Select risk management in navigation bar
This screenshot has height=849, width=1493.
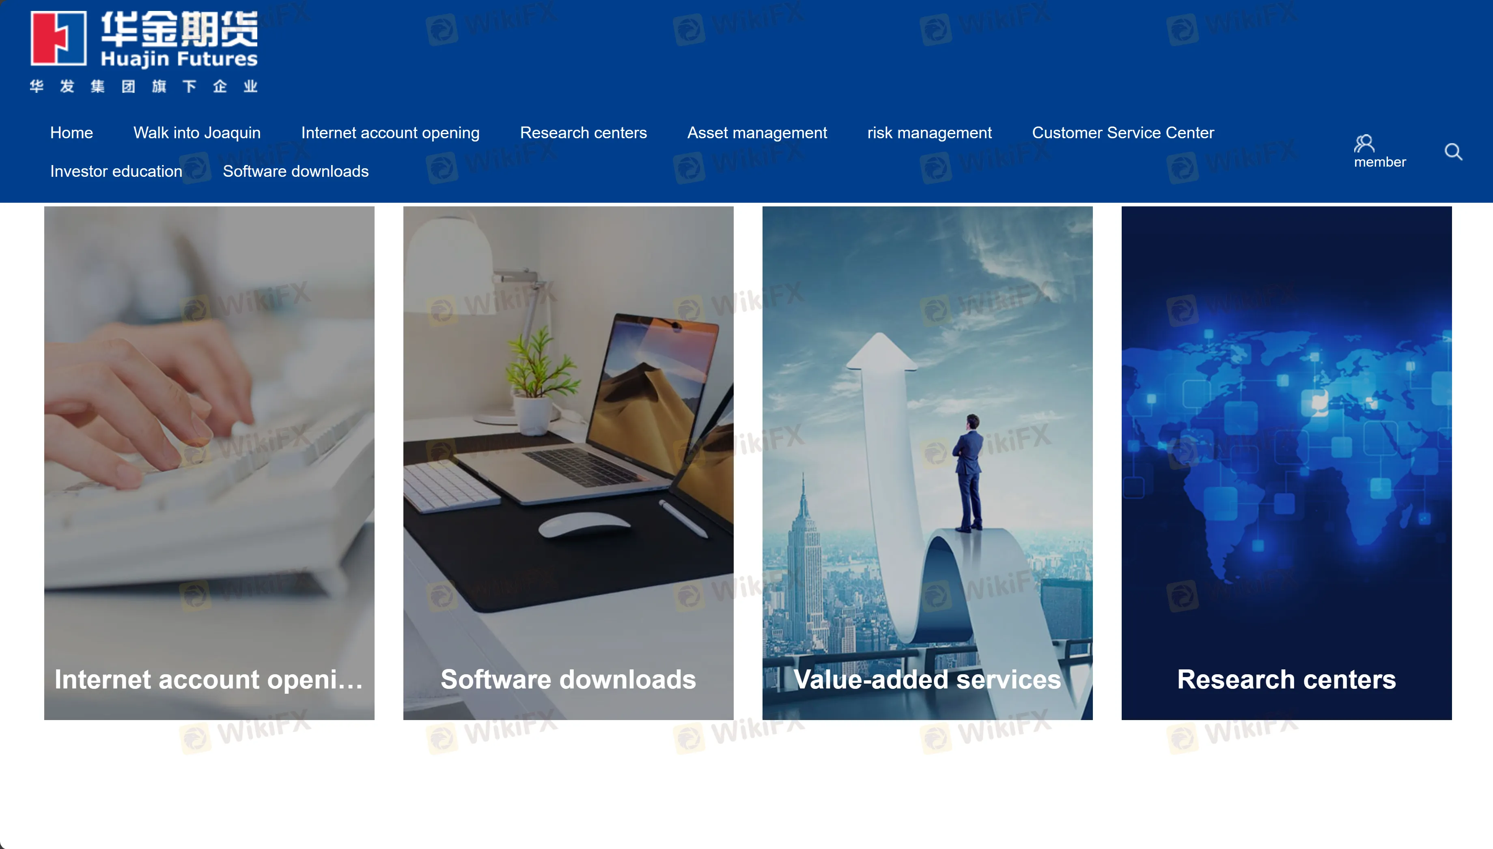pos(929,133)
